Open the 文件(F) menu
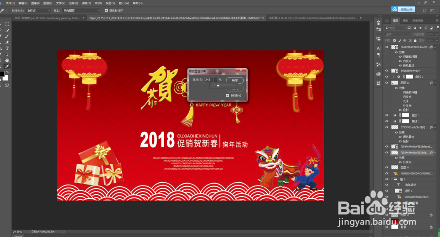 [x=10, y=3]
